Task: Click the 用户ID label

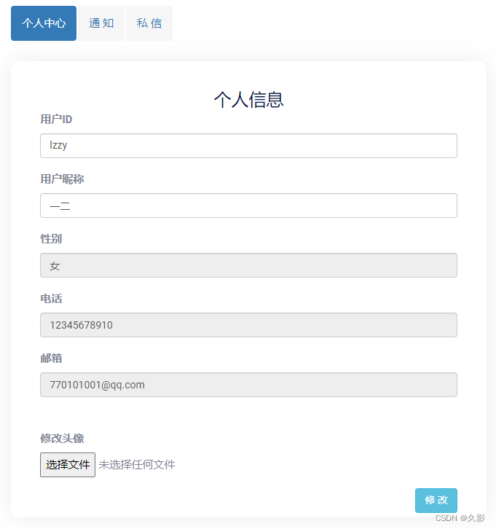Action: (x=56, y=119)
